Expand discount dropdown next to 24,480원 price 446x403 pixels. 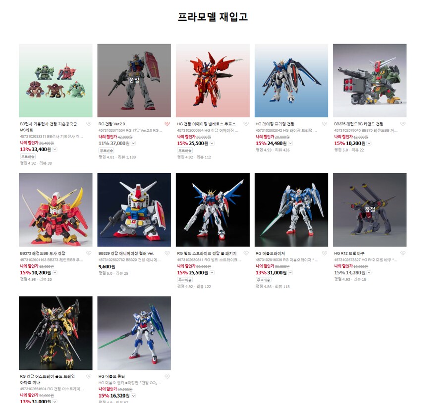point(290,143)
